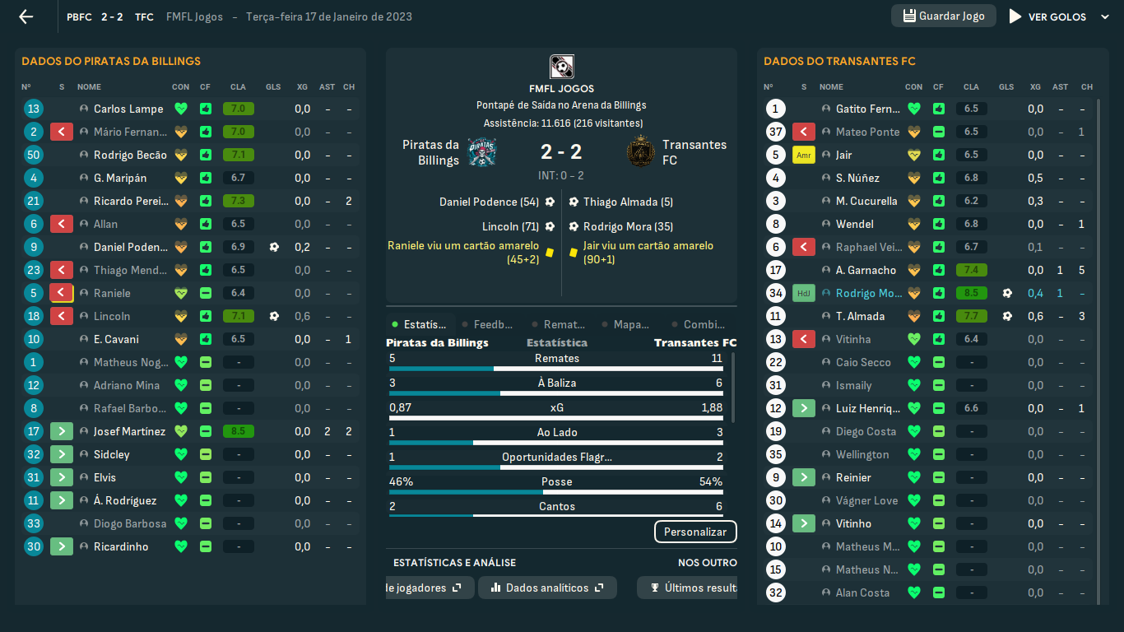Click Carlos Lampe's condition heart icon
1124x632 pixels.
181,109
